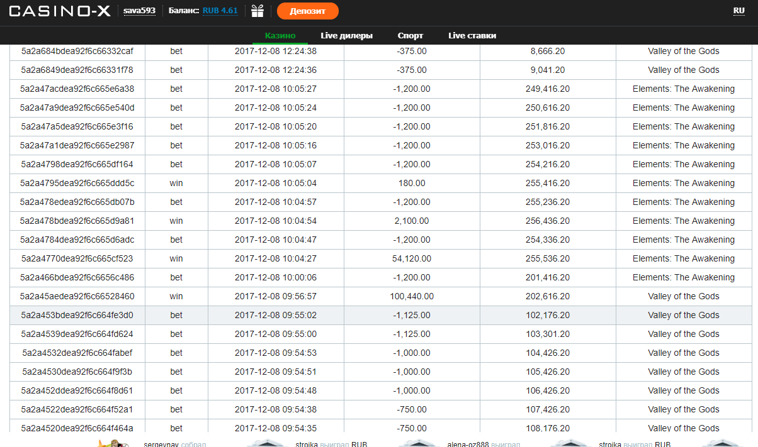Click transaction ID 5a2a45aedea92f6c66528460
This screenshot has width=758, height=447.
[x=77, y=296]
